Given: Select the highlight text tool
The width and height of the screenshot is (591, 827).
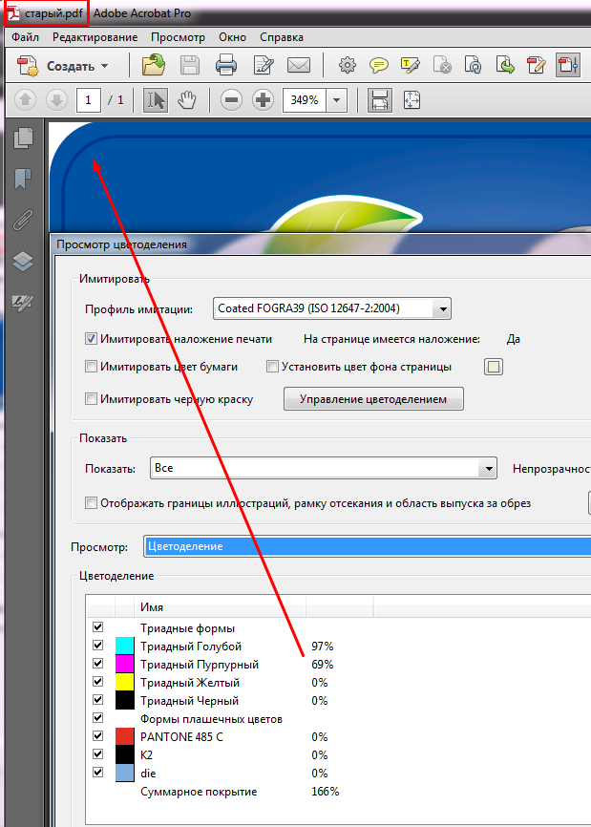Looking at the screenshot, I should coord(411,66).
